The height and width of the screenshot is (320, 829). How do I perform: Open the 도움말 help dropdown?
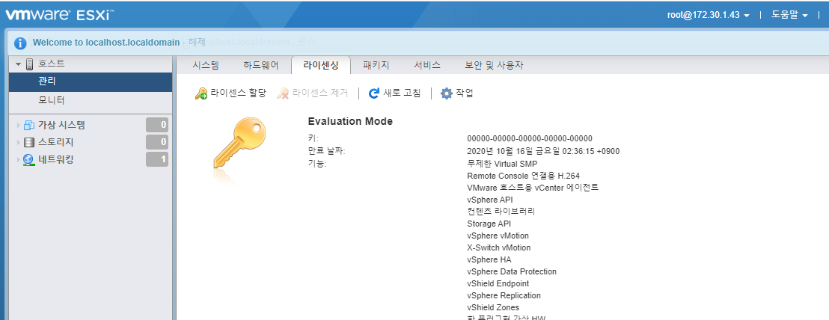tap(790, 15)
